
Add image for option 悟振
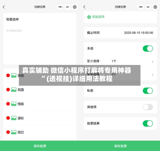tap(14, 104)
